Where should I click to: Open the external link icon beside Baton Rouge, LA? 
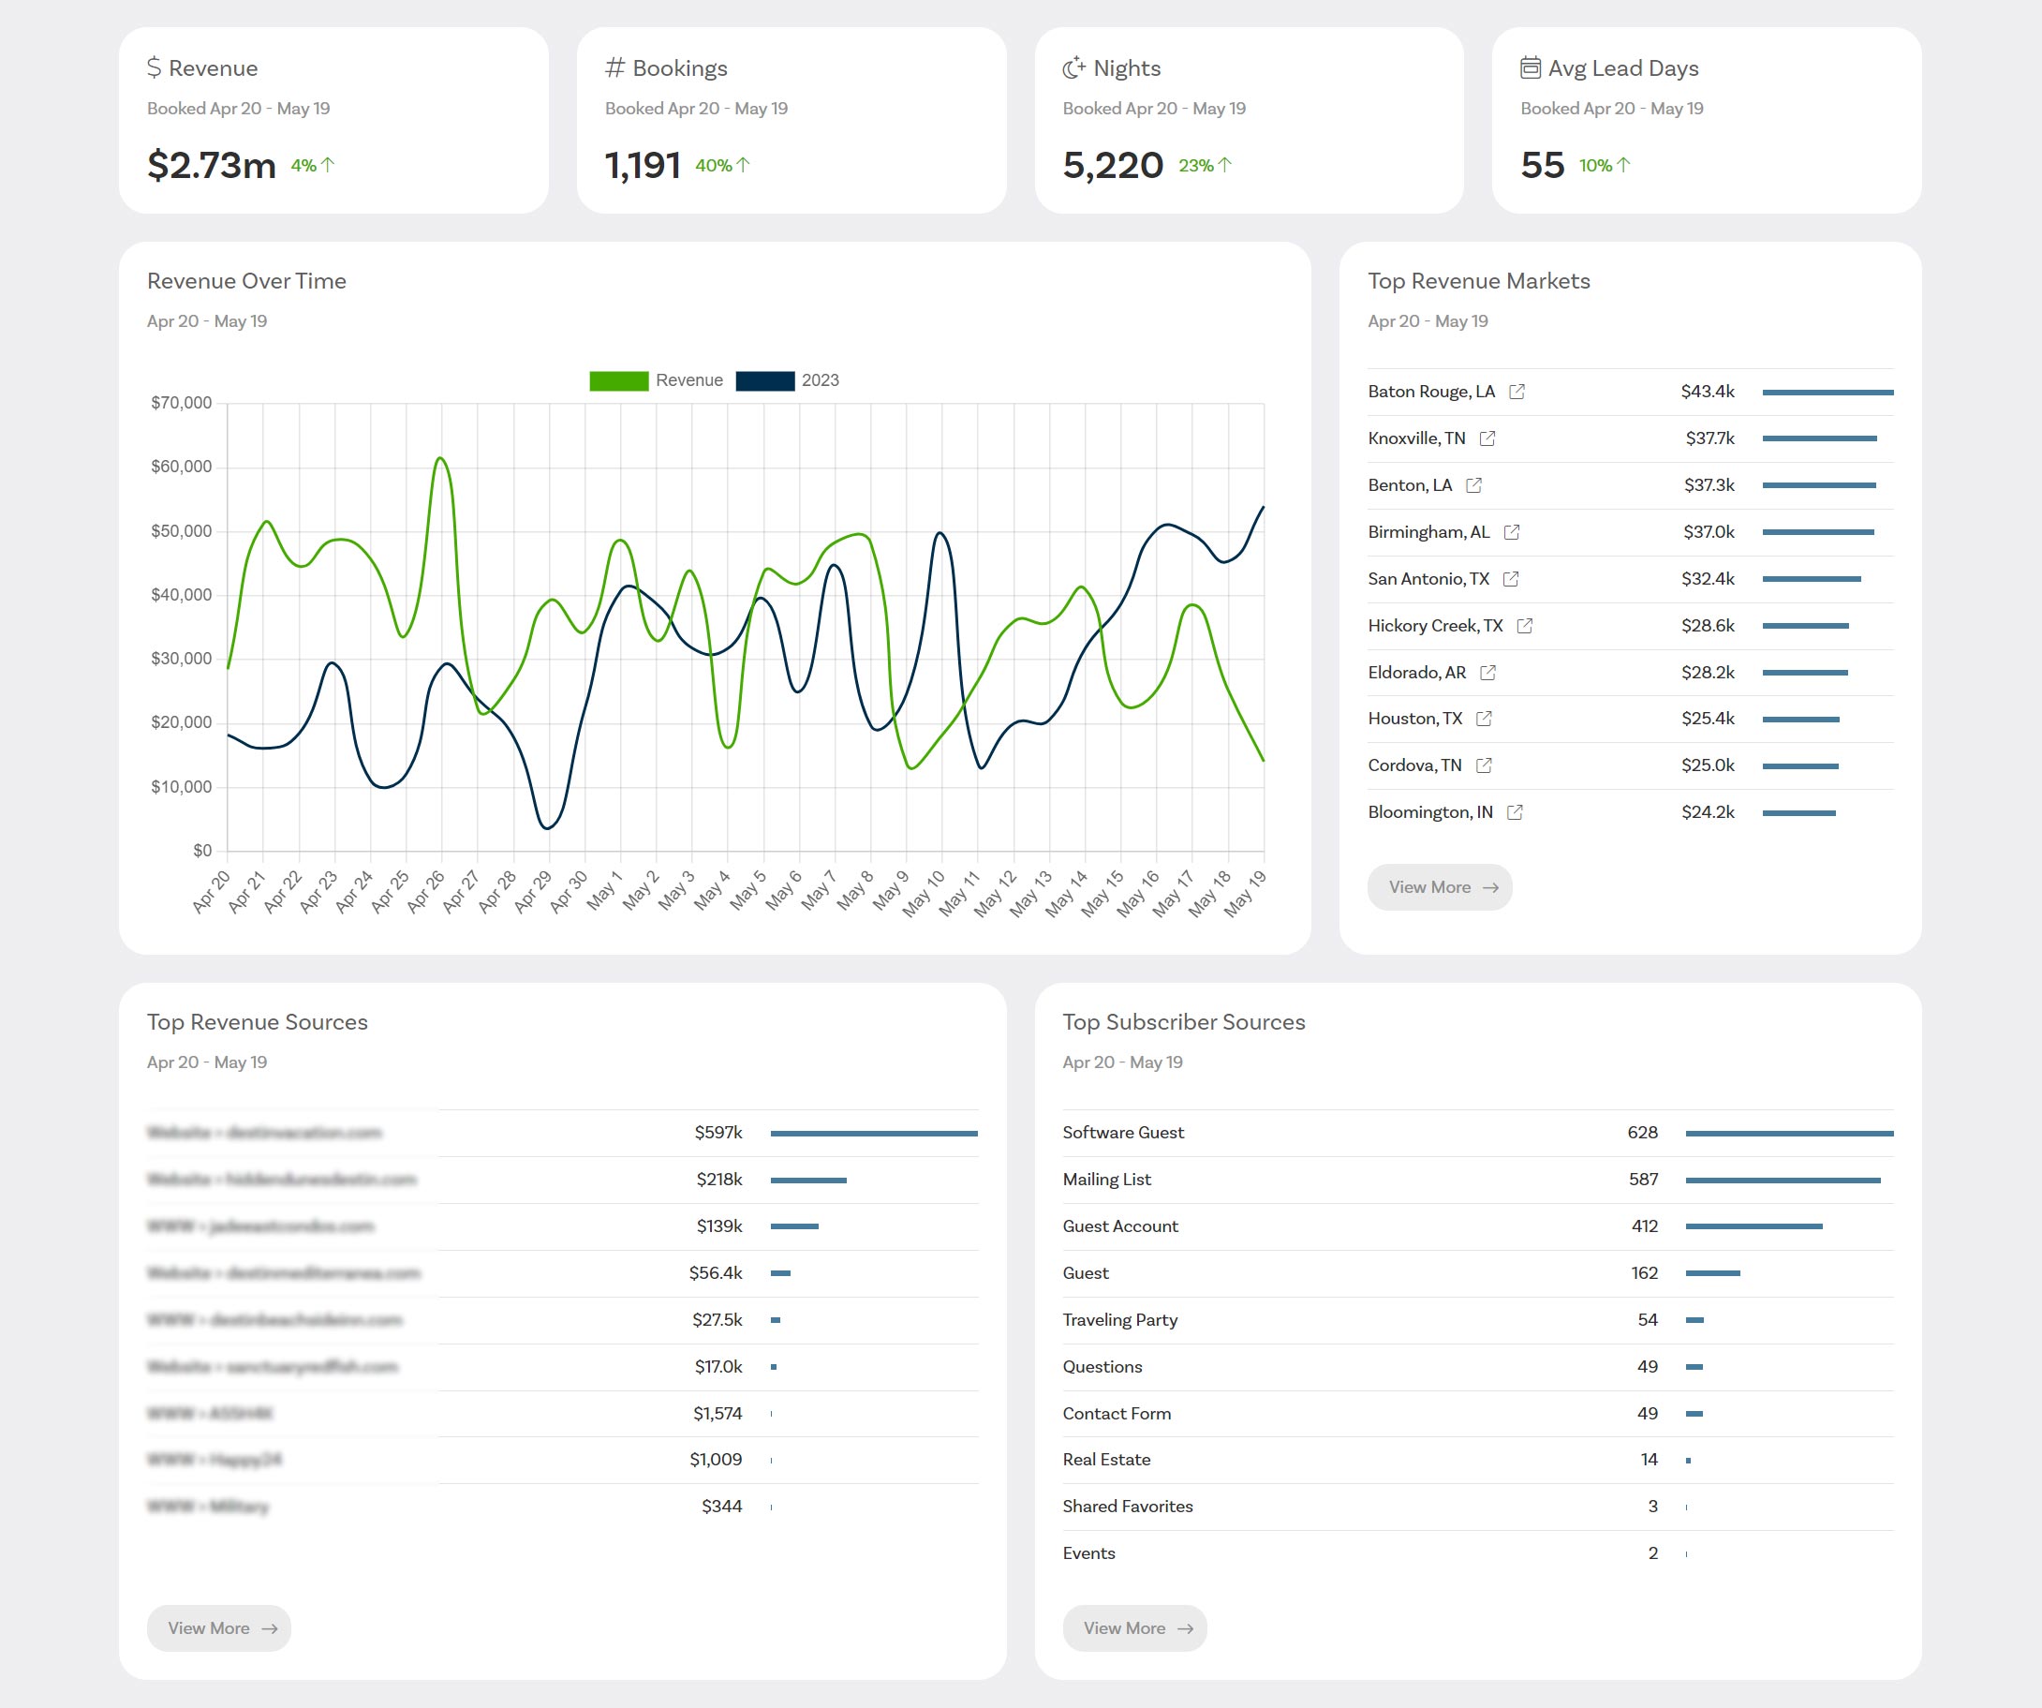pyautogui.click(x=1517, y=392)
